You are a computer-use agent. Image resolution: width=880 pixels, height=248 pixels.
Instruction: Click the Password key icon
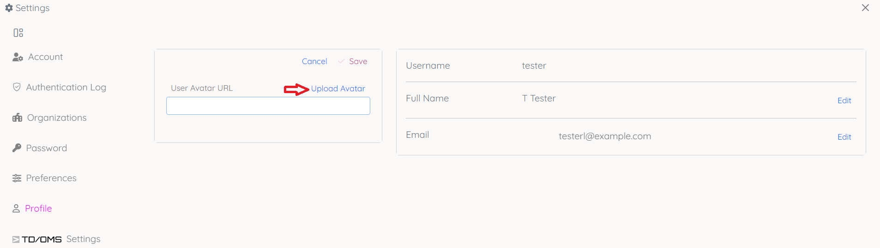(x=17, y=148)
